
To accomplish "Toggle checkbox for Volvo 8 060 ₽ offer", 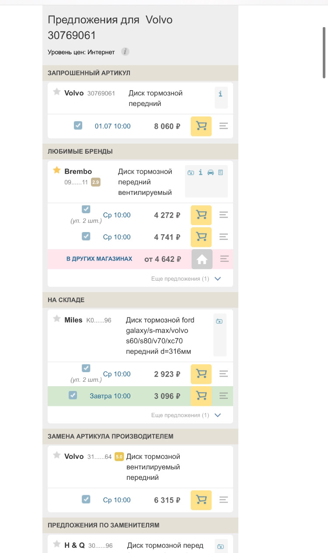I will coord(78,126).
